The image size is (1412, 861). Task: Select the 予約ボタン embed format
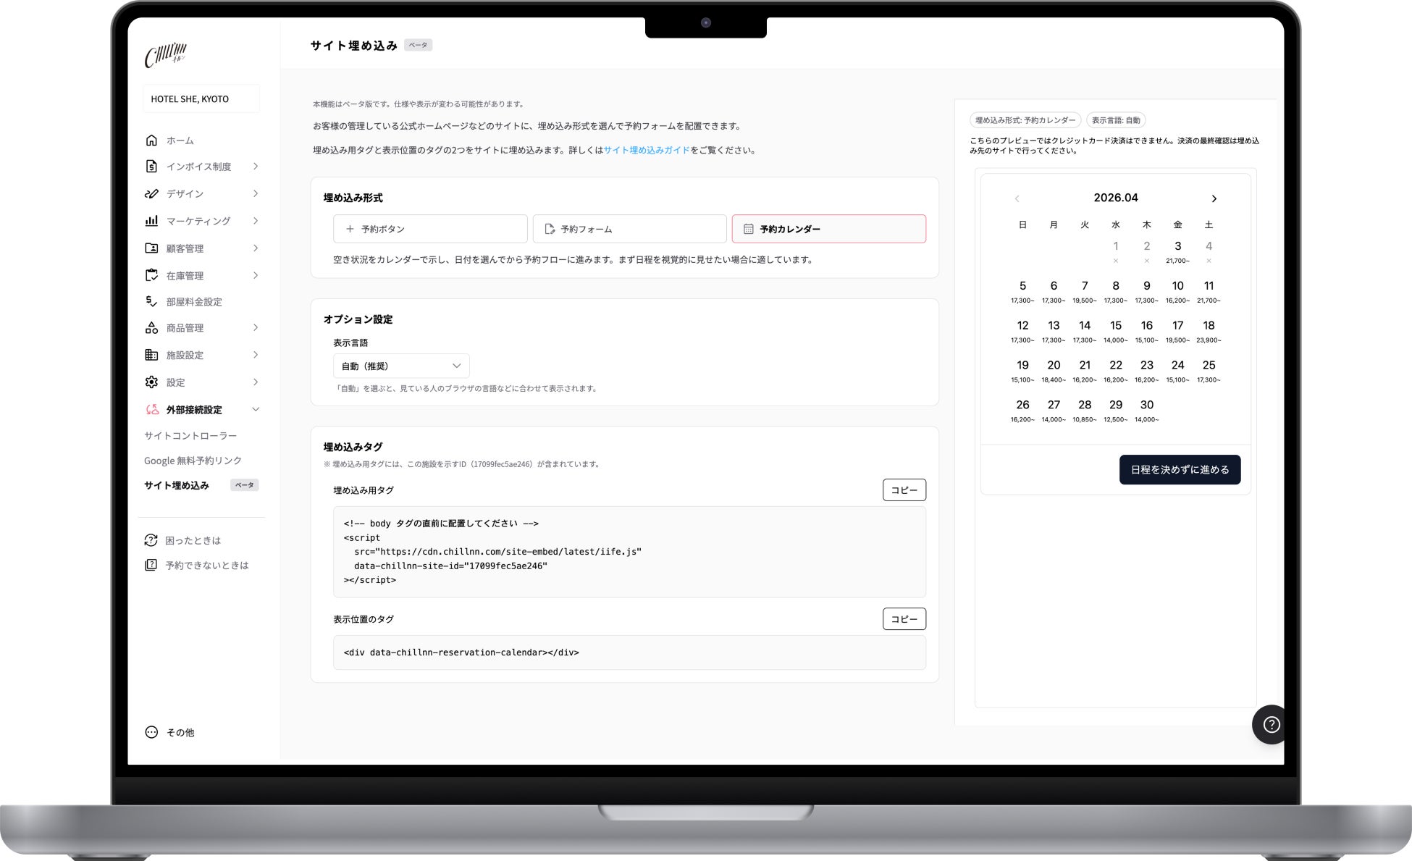[x=430, y=229]
